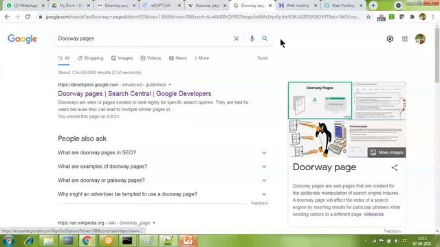
Task: Open a new browser tab
Action: point(373,5)
